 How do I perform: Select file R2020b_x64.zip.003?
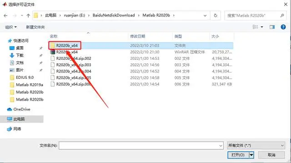(x=141, y=65)
